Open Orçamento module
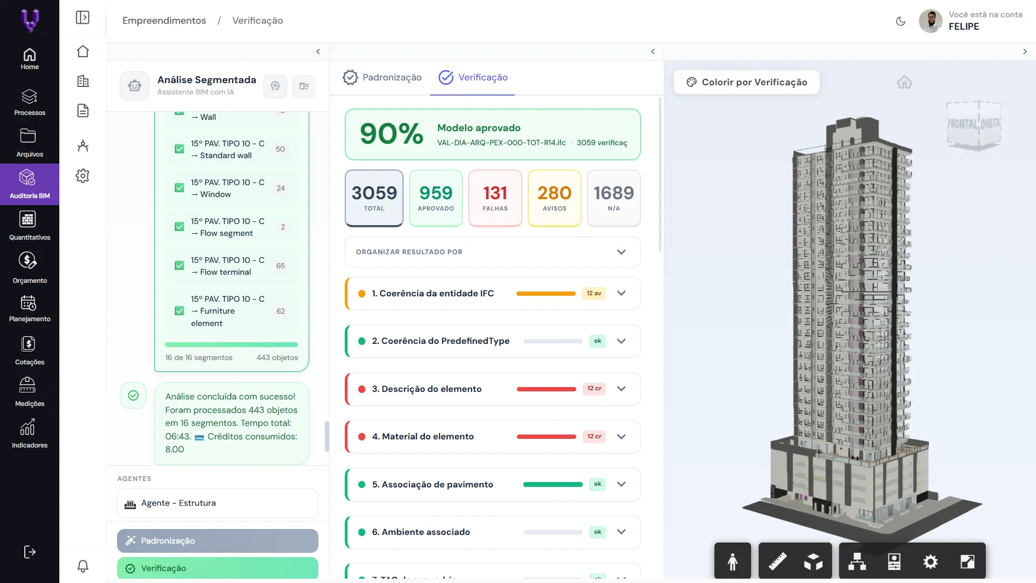The height and width of the screenshot is (583, 1036). point(30,268)
